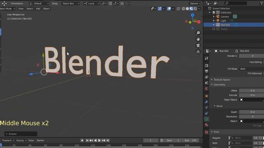Open the Select menu

pos(30,9)
